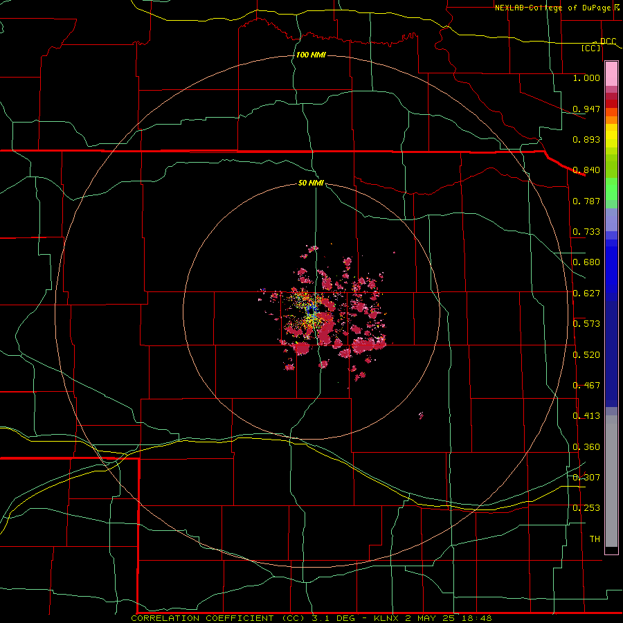Select the 0.680 legend value
This screenshot has height=623, width=623.
[586, 262]
